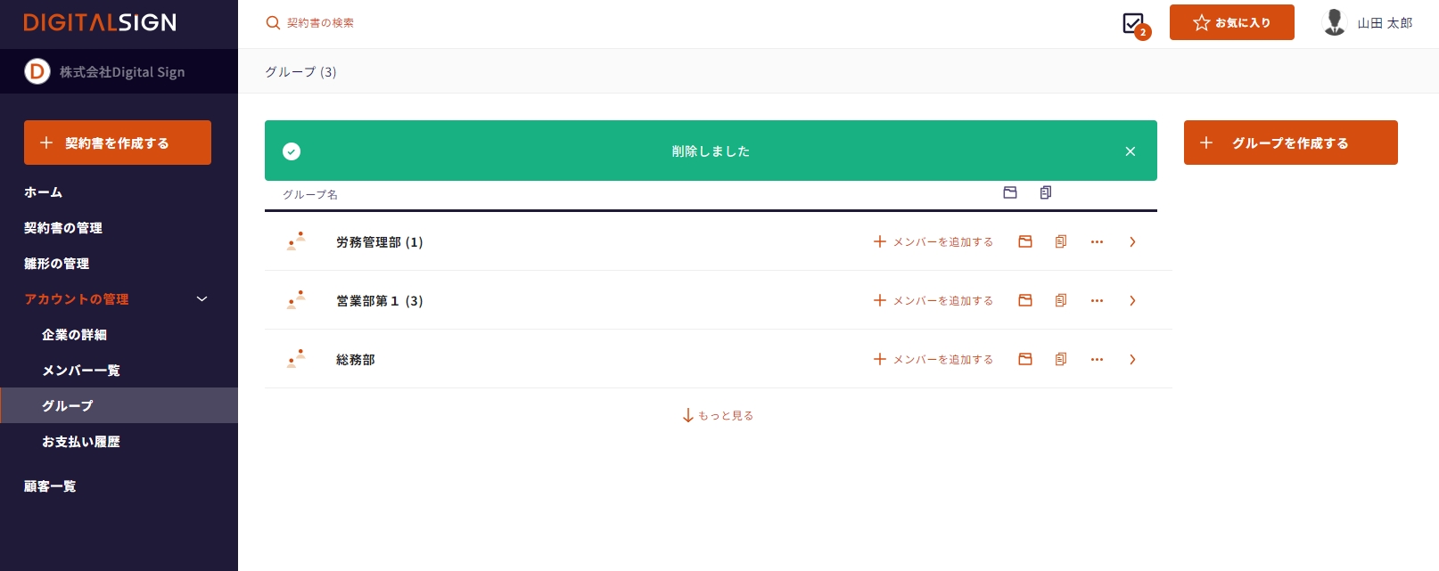Click the folder icon in 総務部 row
The width and height of the screenshot is (1439, 571).
pos(1025,359)
